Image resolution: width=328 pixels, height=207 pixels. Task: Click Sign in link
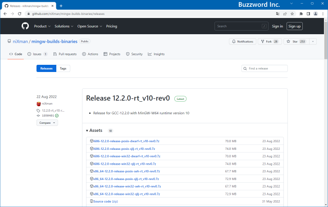pos(278,26)
